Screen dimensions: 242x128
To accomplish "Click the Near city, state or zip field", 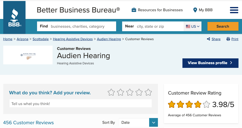I will click(159, 26).
